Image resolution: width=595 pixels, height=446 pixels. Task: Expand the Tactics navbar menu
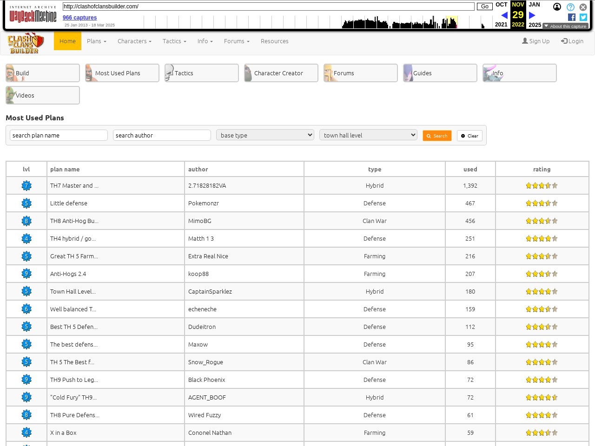point(174,41)
